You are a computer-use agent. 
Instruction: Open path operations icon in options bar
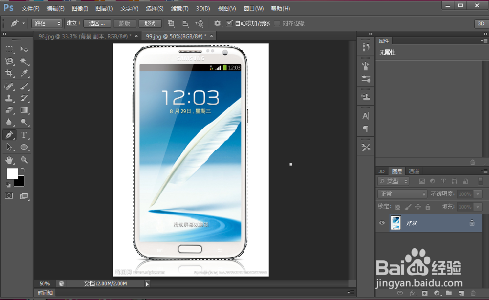(x=171, y=23)
